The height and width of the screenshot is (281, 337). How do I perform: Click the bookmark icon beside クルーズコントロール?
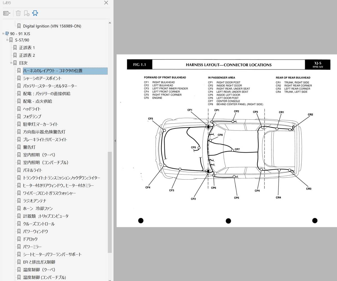point(19,224)
